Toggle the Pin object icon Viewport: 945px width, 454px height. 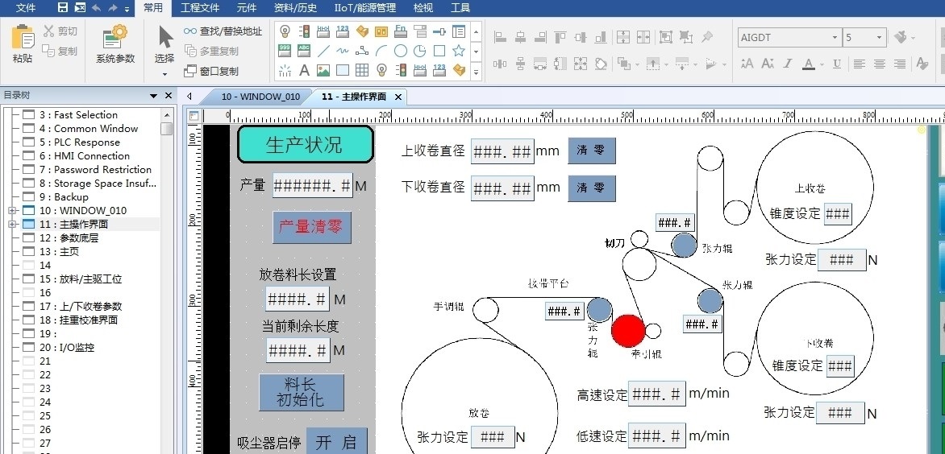pyautogui.click(x=706, y=37)
